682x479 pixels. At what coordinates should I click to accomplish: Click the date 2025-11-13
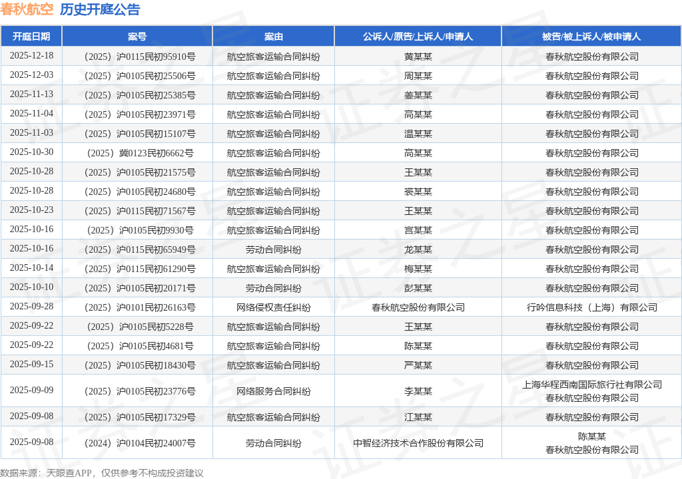(x=31, y=94)
